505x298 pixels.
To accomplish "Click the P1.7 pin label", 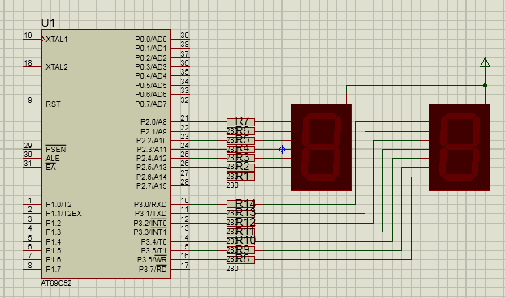I will (53, 269).
